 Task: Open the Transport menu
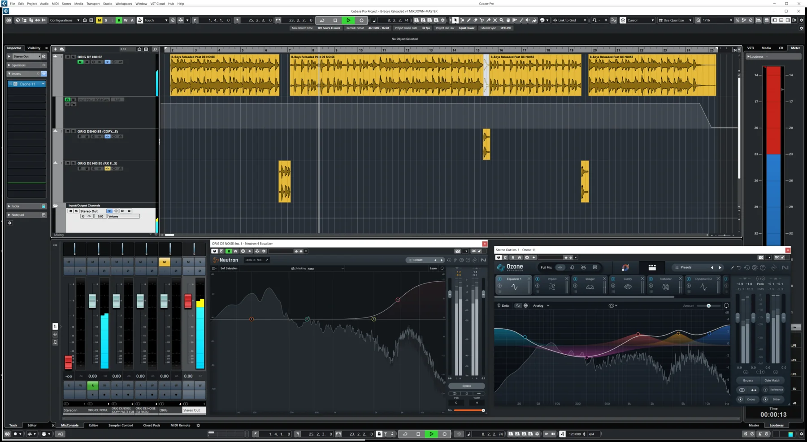tap(93, 4)
